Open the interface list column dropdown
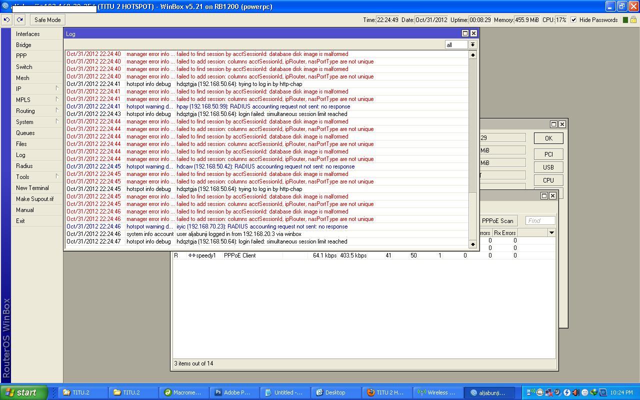The image size is (640, 400). click(551, 233)
